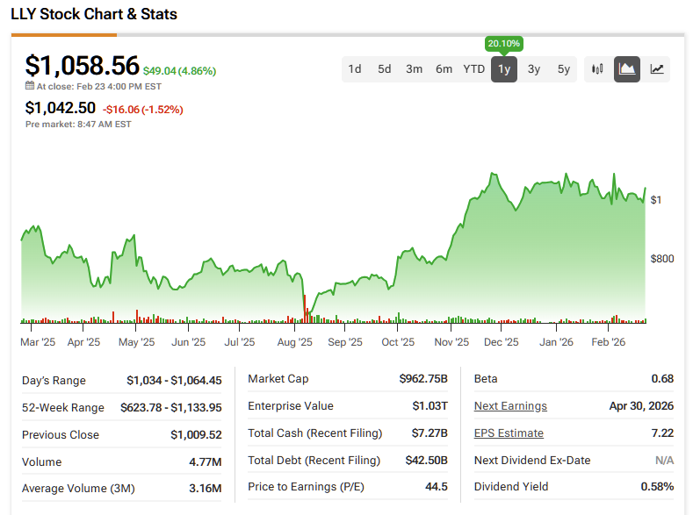The height and width of the screenshot is (515, 693).
Task: Click the Apr 30, 2026 earnings date
Action: click(x=641, y=406)
